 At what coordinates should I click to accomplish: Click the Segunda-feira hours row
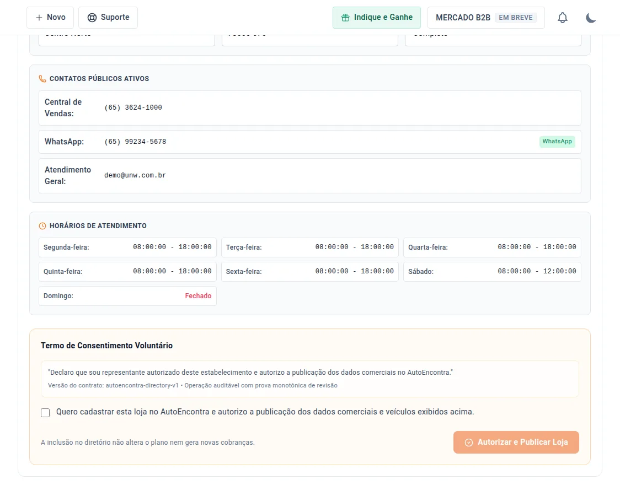(x=128, y=247)
